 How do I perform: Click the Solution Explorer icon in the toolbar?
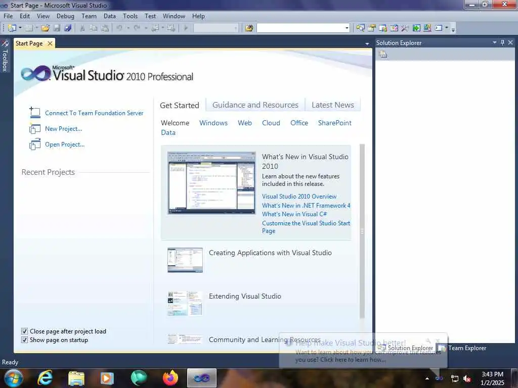360,28
